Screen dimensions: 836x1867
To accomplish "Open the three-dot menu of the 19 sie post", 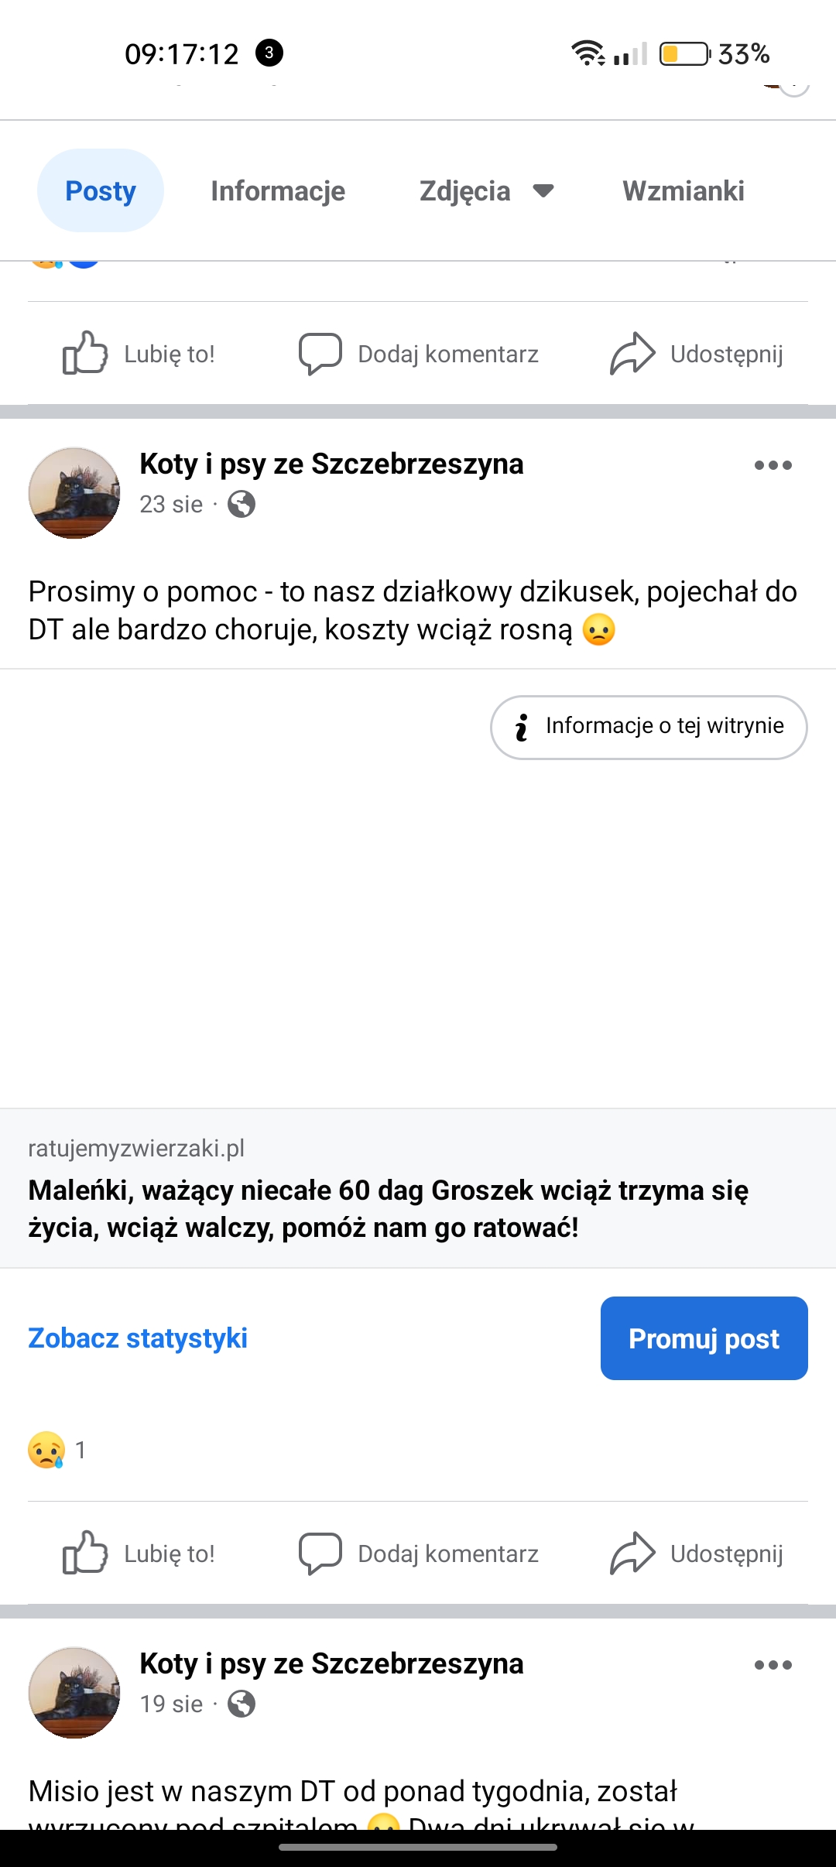I will point(773,1665).
